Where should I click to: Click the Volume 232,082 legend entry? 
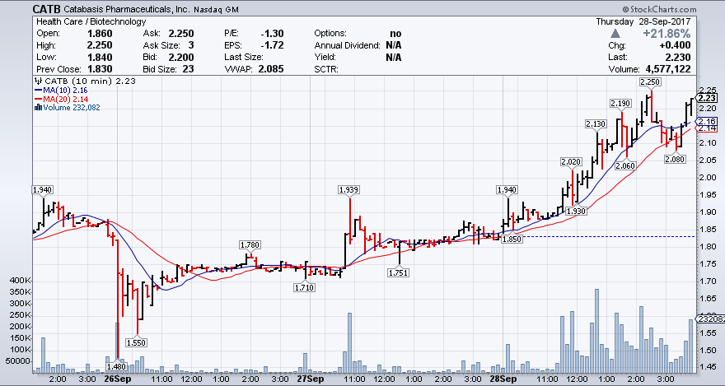pyautogui.click(x=71, y=107)
